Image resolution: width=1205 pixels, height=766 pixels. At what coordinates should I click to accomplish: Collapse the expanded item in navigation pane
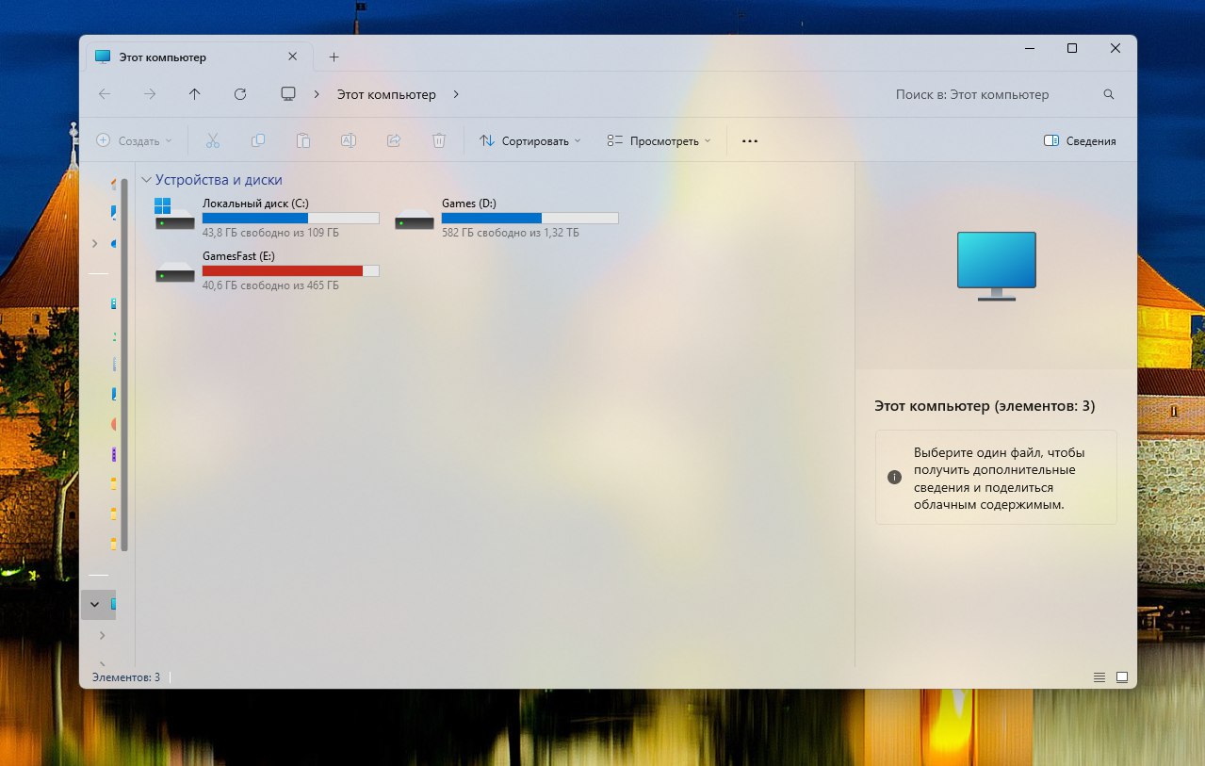(95, 604)
